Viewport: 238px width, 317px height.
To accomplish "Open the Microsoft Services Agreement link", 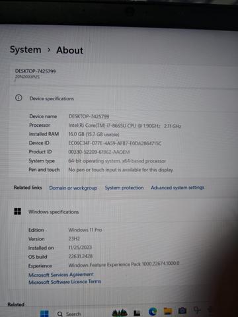I will pos(61,275).
